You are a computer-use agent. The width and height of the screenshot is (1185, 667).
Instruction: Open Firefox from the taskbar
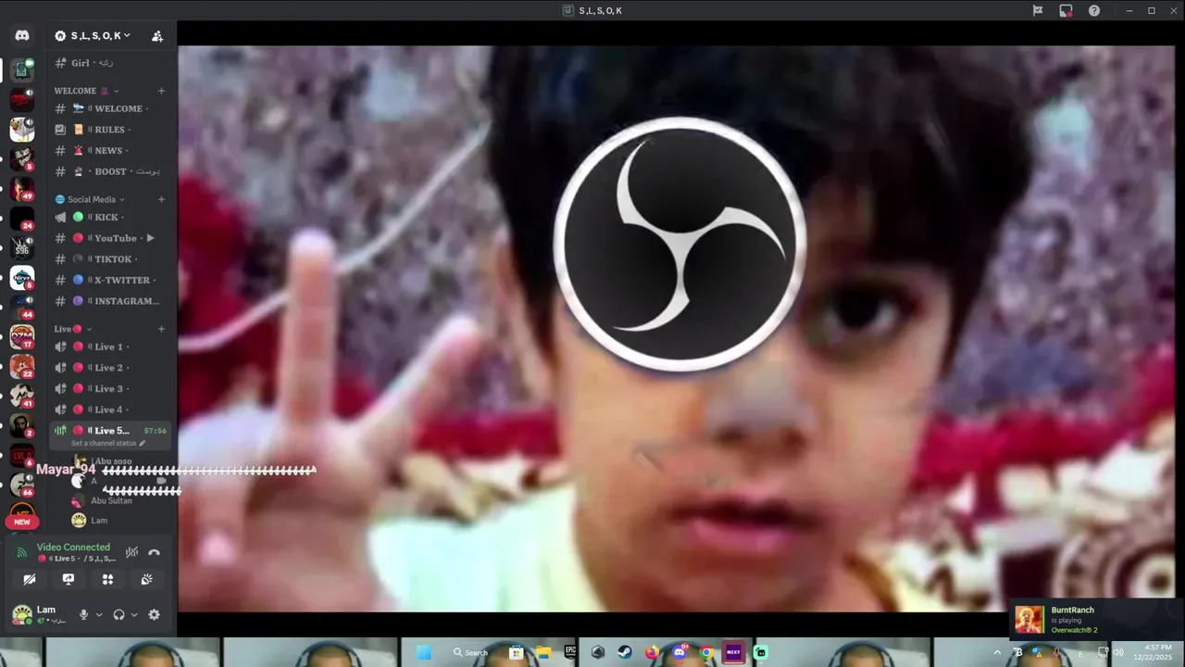click(653, 652)
